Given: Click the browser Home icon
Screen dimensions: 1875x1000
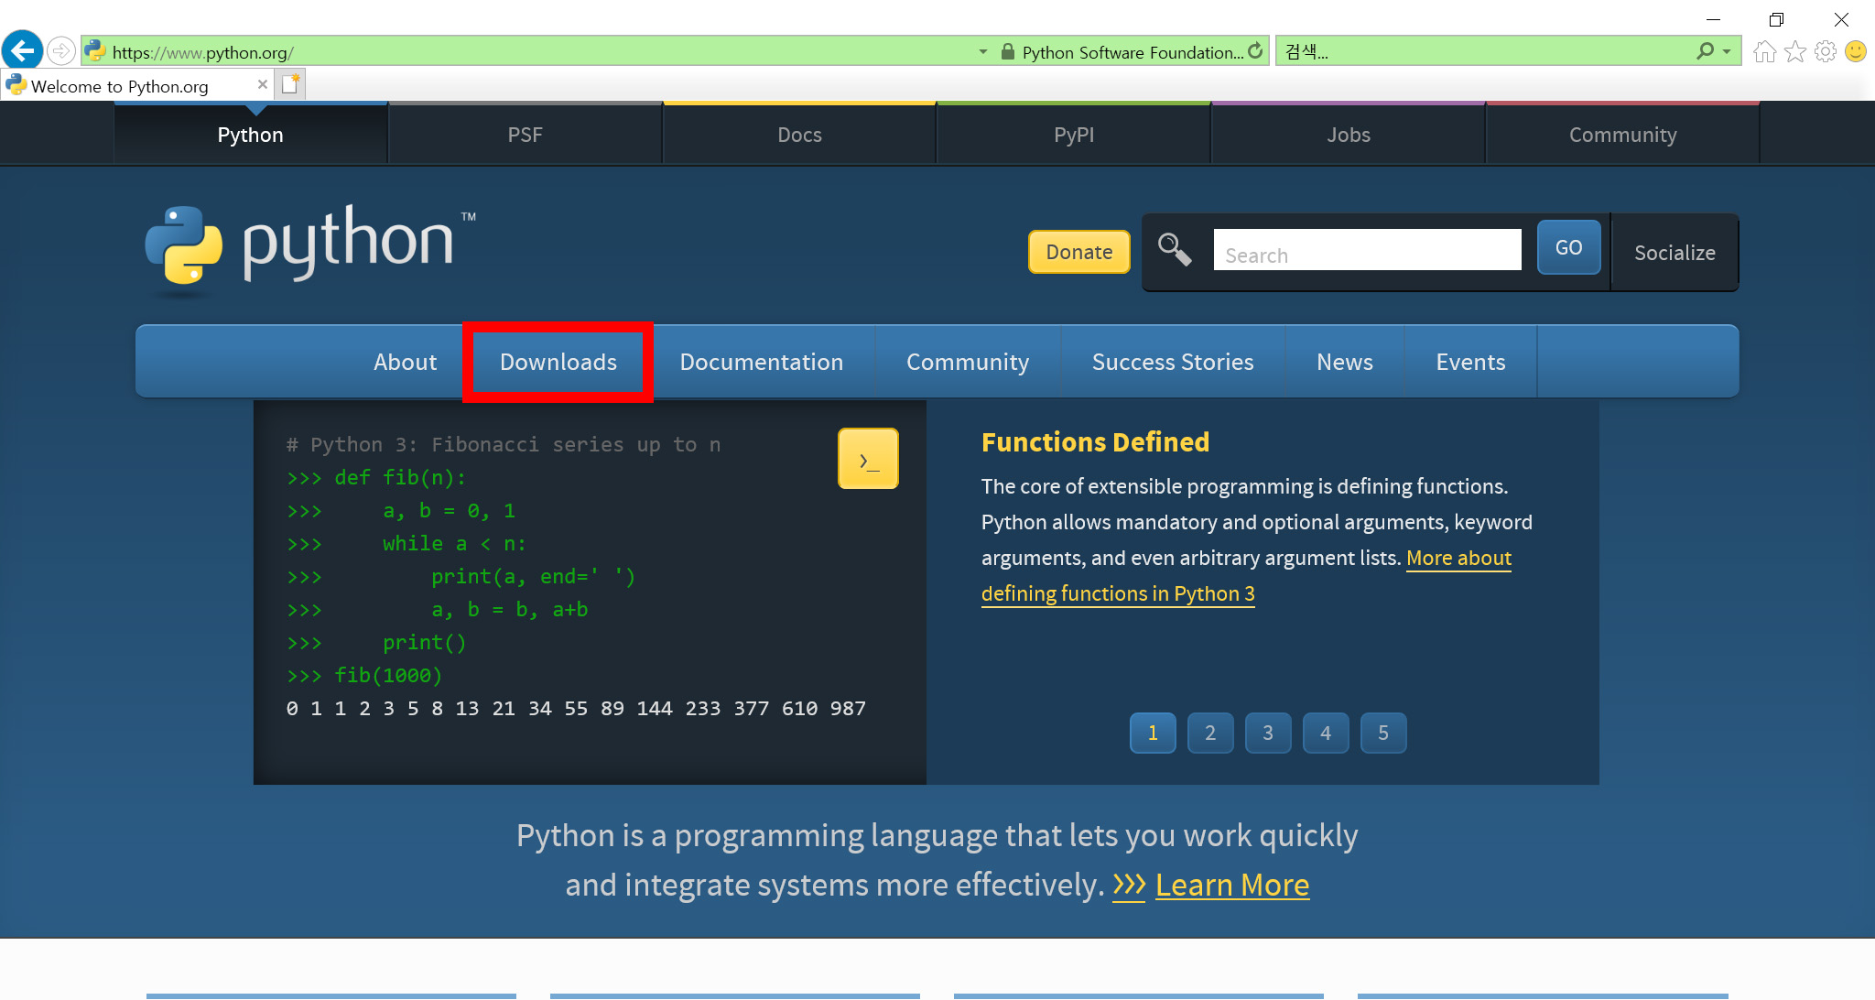Looking at the screenshot, I should [1764, 51].
